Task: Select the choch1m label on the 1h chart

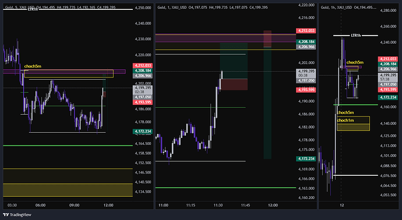Action: coord(345,120)
